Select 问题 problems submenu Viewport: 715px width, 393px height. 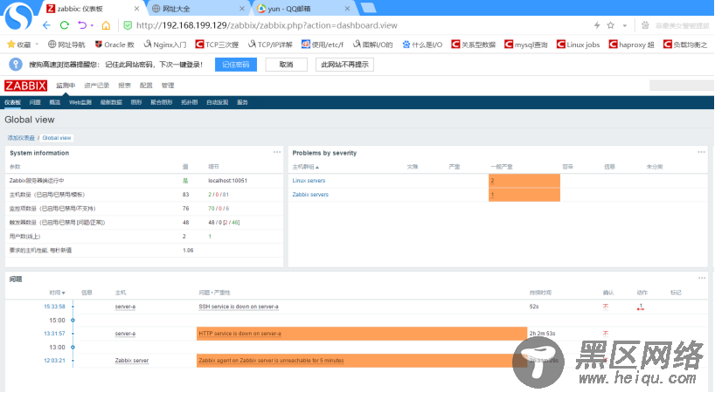coord(35,102)
